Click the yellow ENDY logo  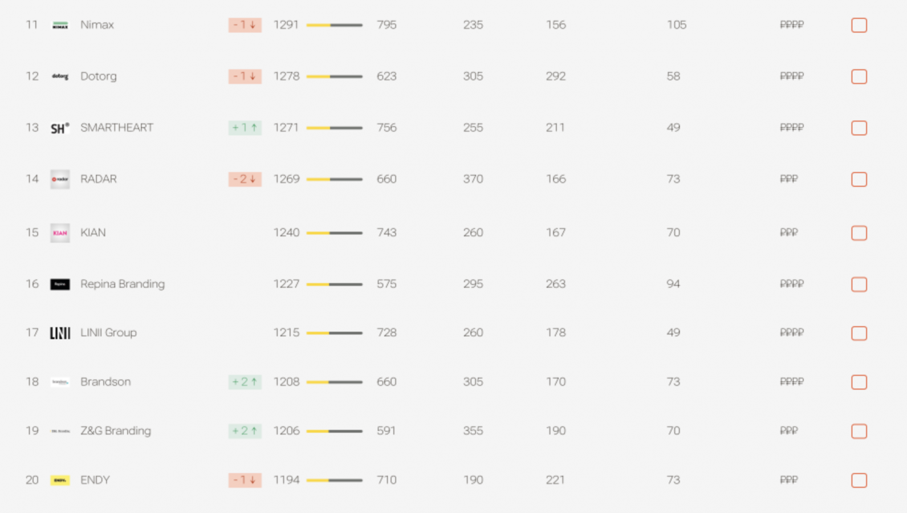coord(60,480)
